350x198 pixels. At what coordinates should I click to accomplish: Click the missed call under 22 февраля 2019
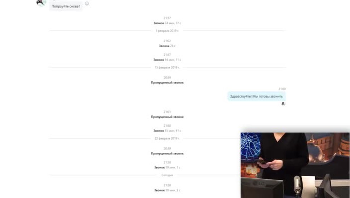tap(167, 153)
